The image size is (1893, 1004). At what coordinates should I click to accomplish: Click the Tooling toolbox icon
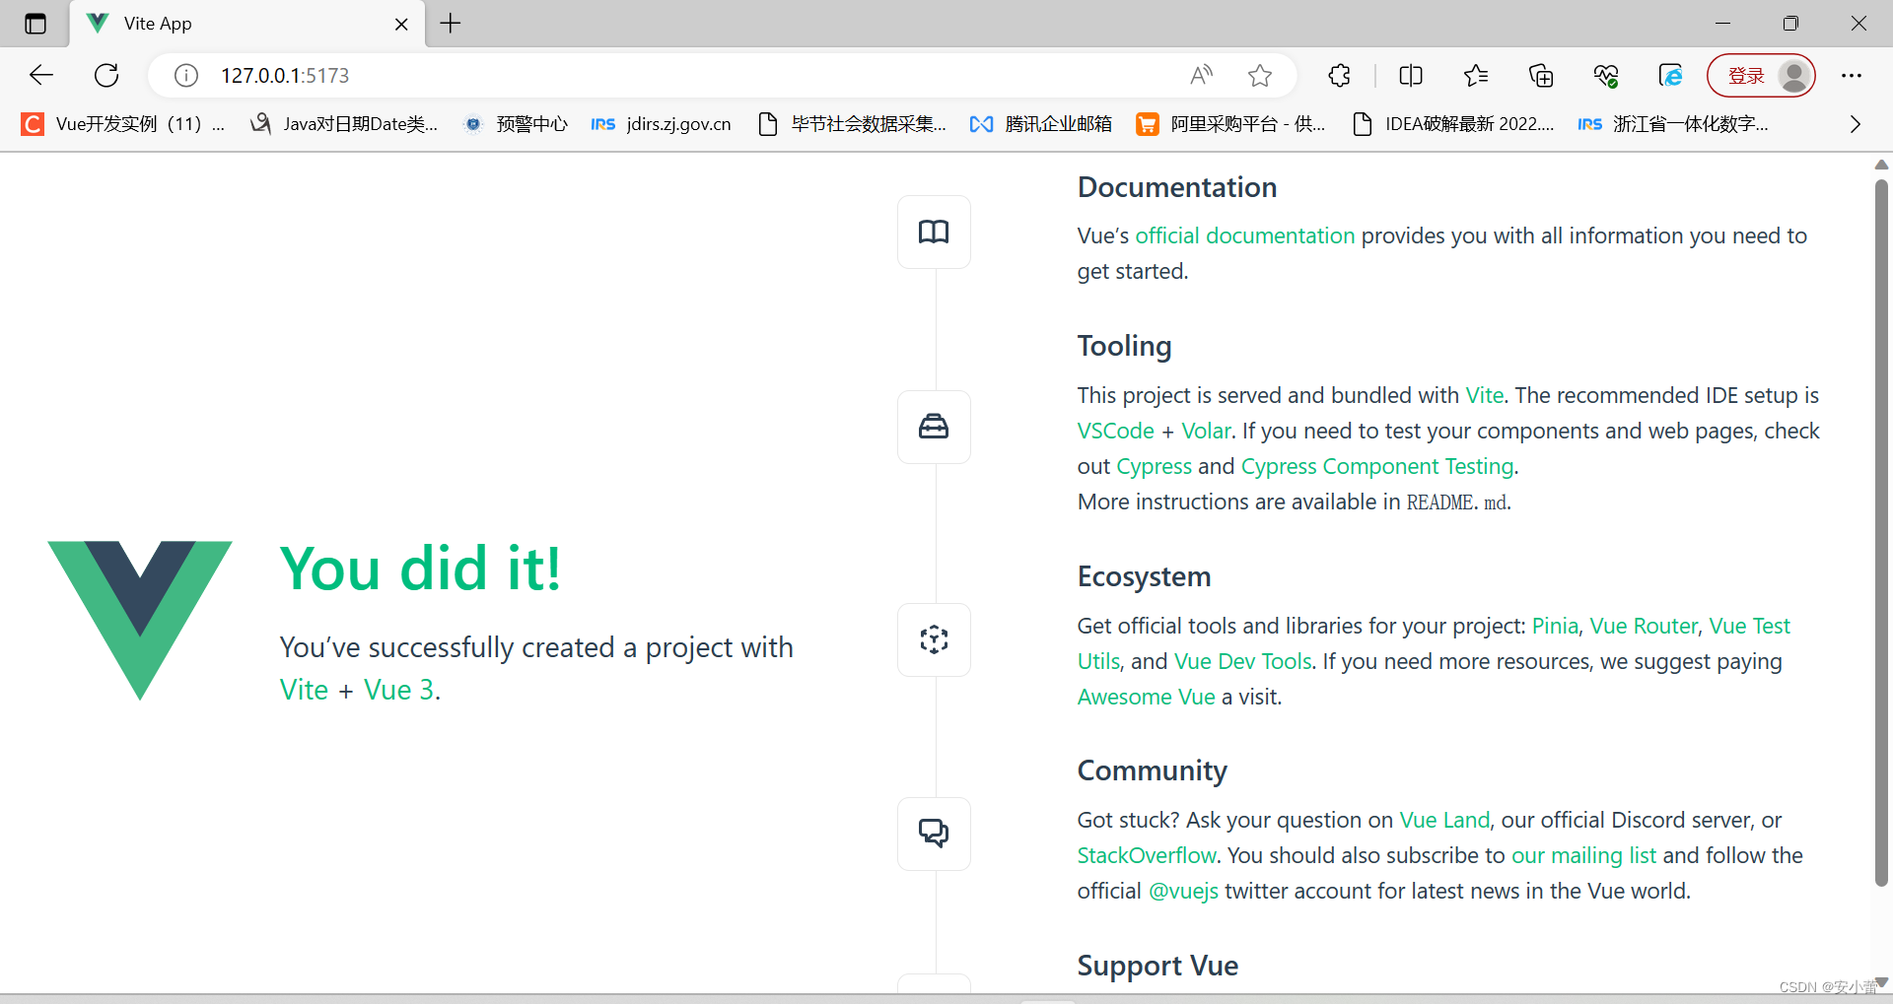pyautogui.click(x=934, y=427)
